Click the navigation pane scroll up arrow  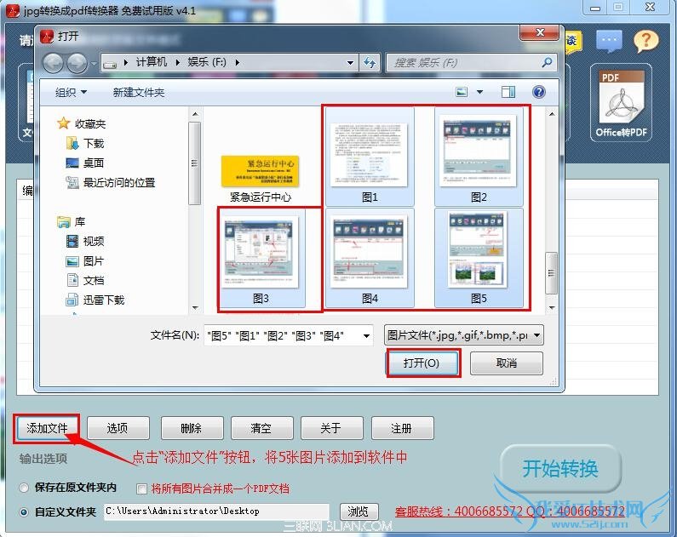[195, 114]
